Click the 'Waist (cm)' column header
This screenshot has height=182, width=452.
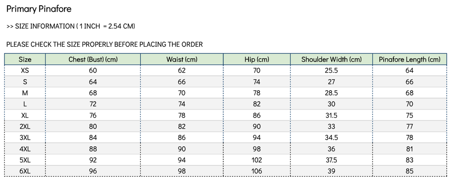[x=182, y=59]
